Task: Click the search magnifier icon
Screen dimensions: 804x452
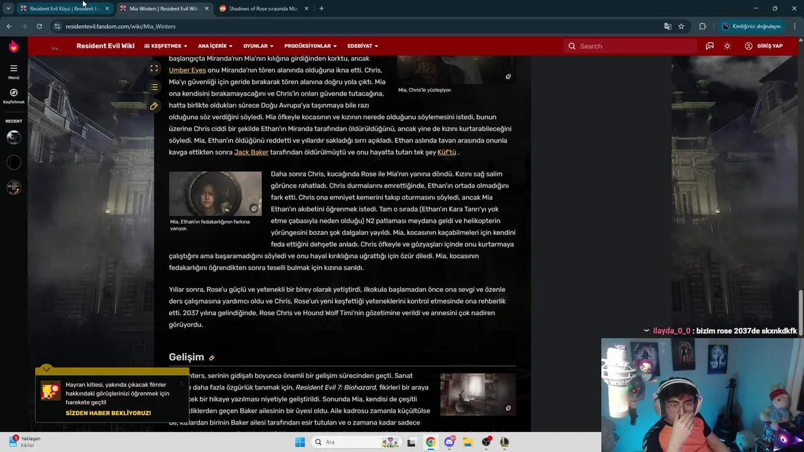Action: (572, 46)
